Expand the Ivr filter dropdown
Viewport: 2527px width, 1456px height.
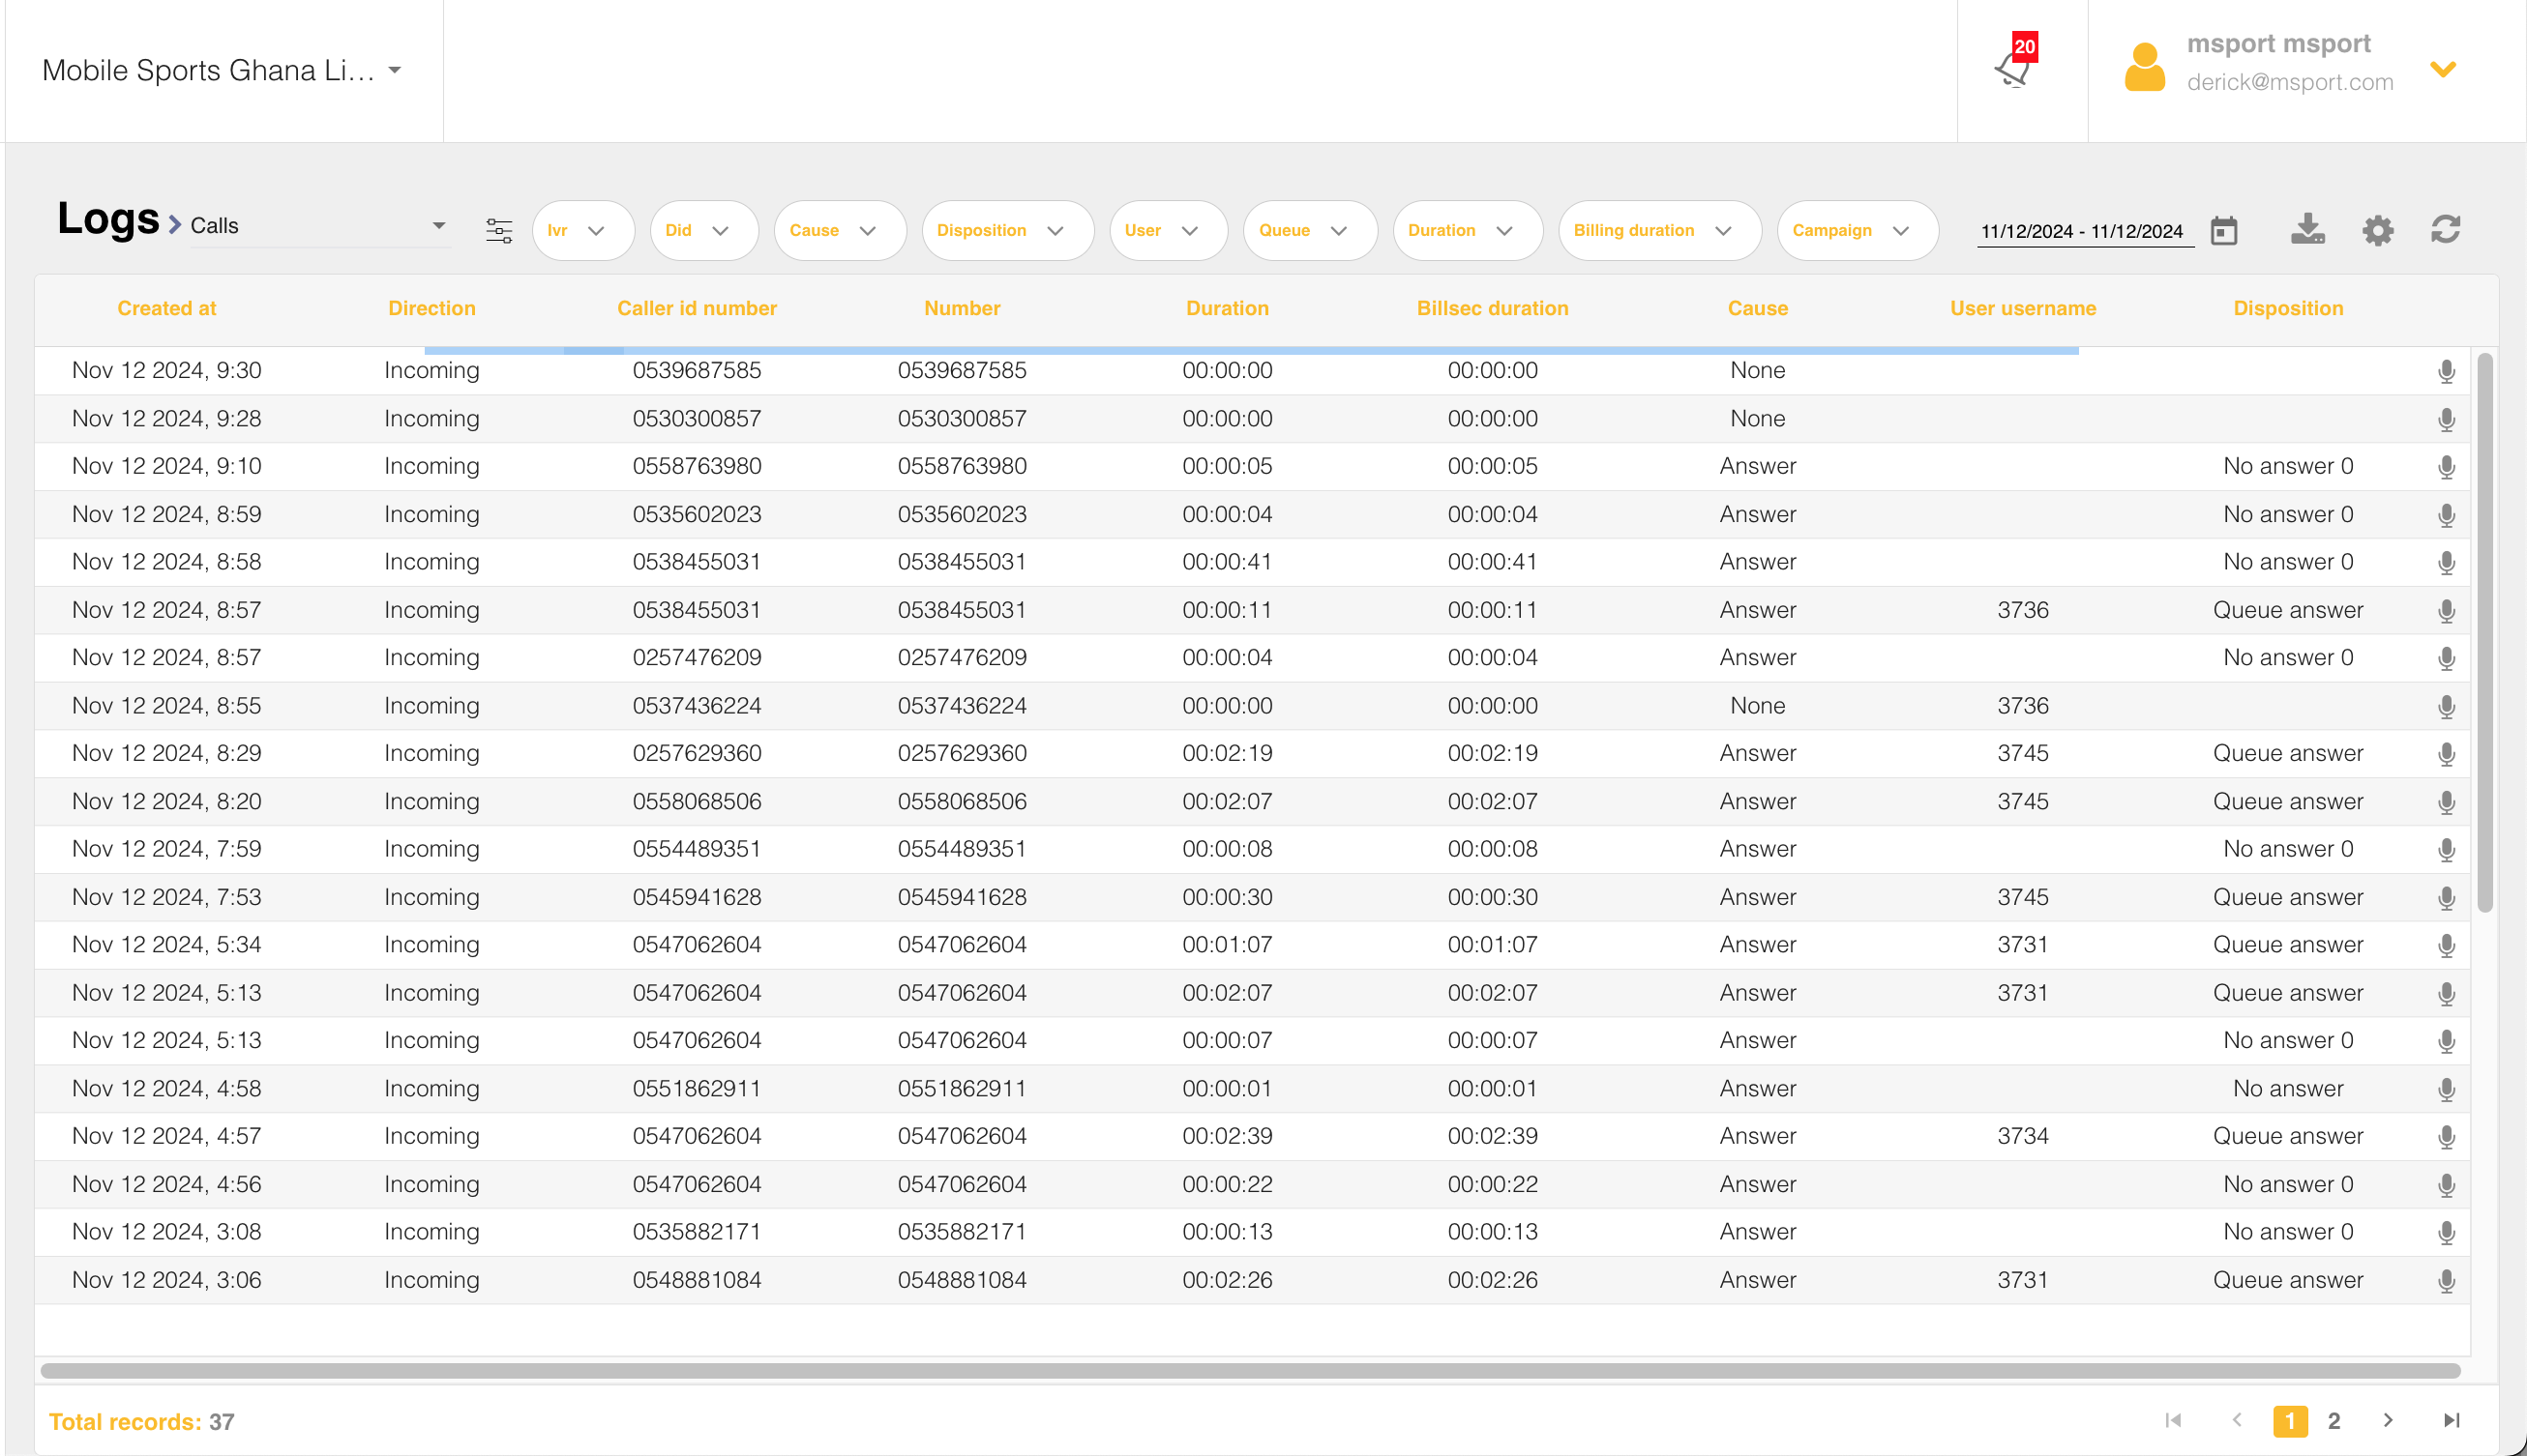[x=583, y=230]
